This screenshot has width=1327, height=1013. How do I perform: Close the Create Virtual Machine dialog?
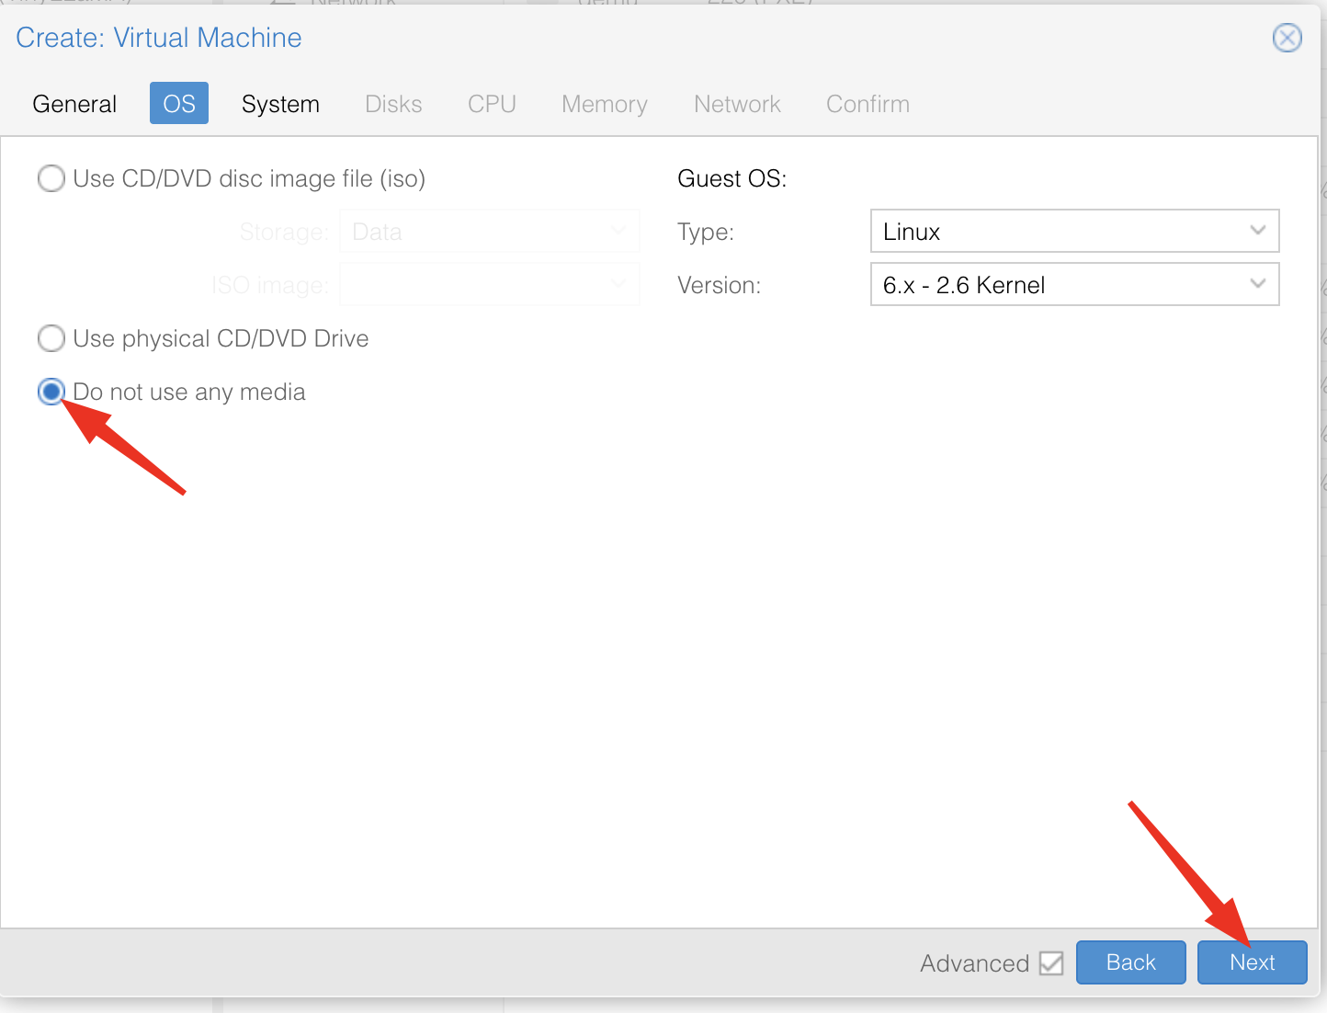(x=1287, y=38)
